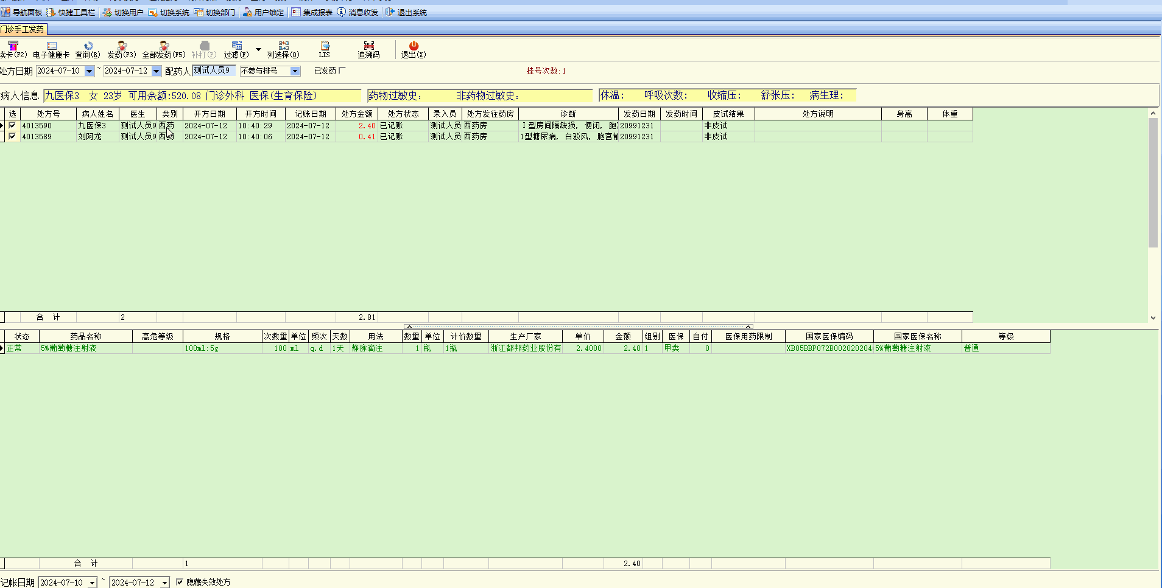This screenshot has height=588, width=1162.
Task: Sort by the 处方号 column header
Action: coord(48,114)
